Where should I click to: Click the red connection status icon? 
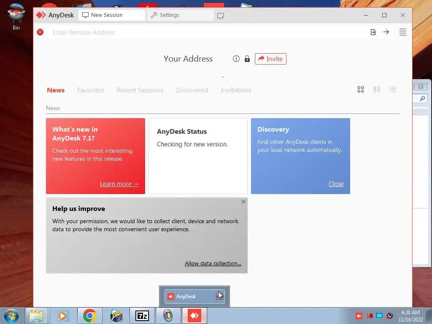[x=40, y=32]
